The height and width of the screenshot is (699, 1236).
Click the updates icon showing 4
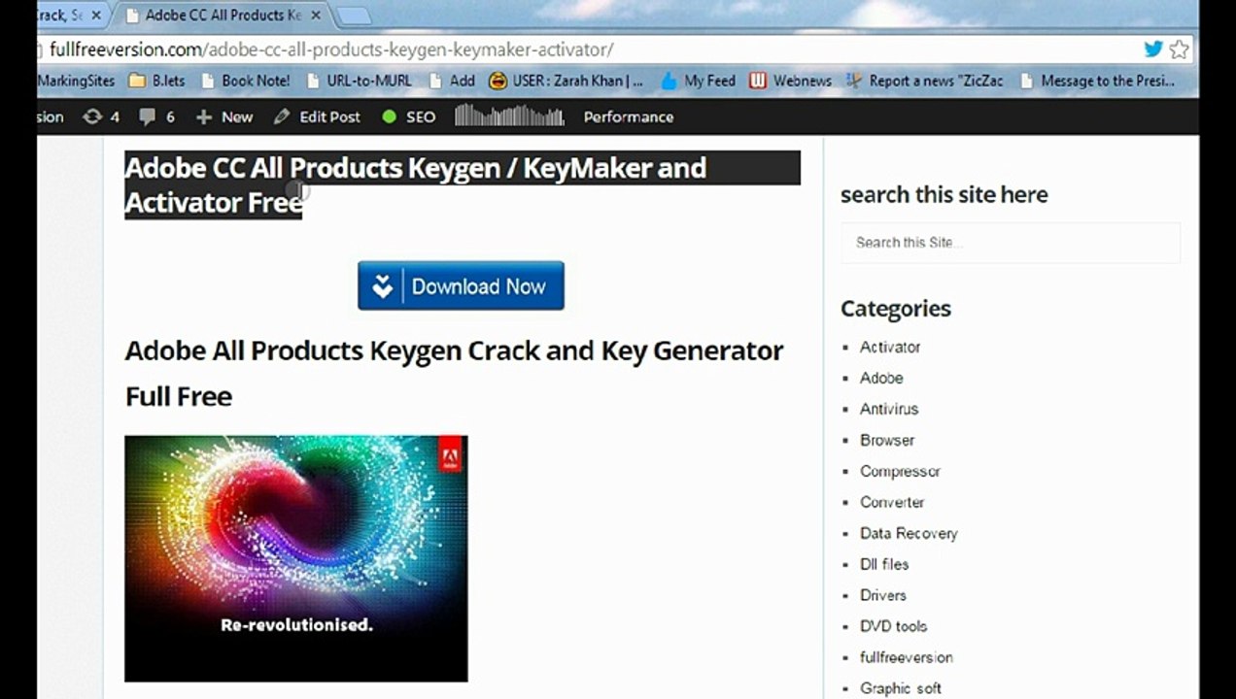[101, 116]
